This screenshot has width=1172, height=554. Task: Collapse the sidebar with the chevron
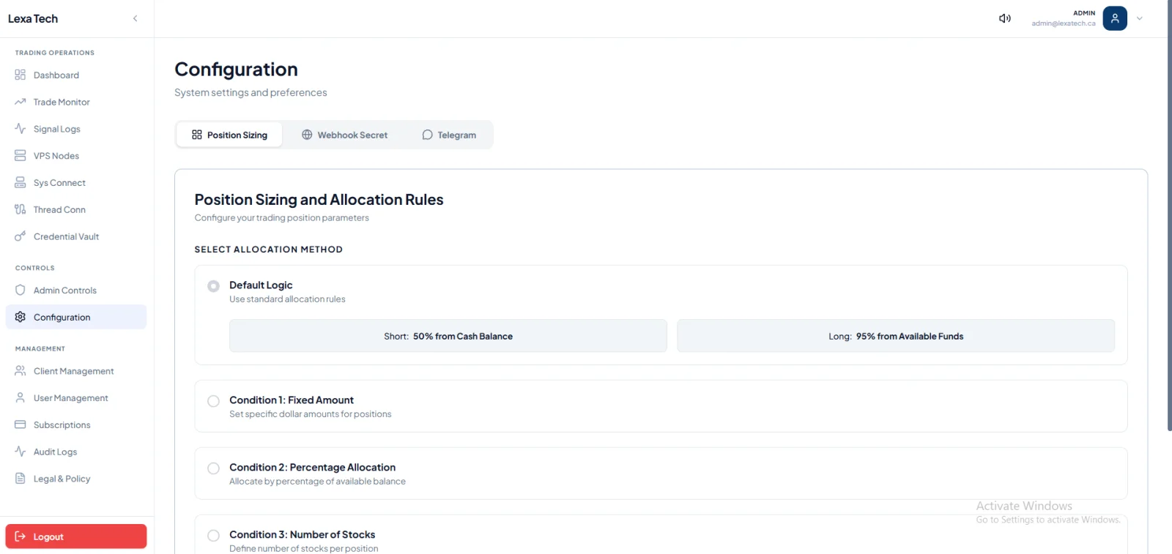point(135,18)
